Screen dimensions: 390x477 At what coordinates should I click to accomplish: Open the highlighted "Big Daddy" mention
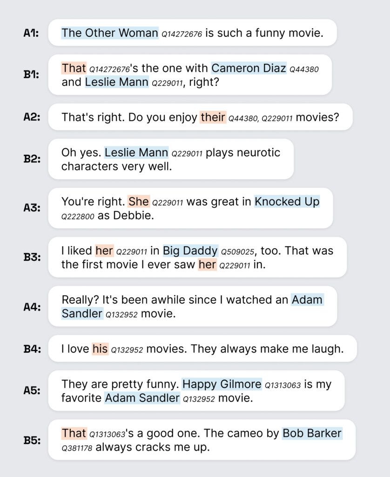[x=190, y=251]
